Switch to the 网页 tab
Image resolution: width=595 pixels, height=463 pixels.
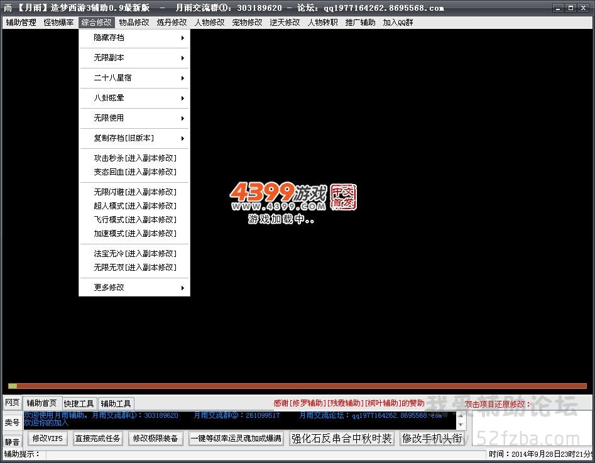click(x=12, y=403)
